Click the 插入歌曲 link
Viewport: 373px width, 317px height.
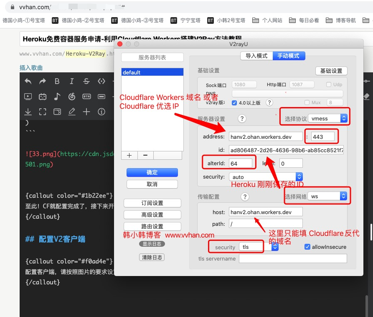(x=31, y=68)
